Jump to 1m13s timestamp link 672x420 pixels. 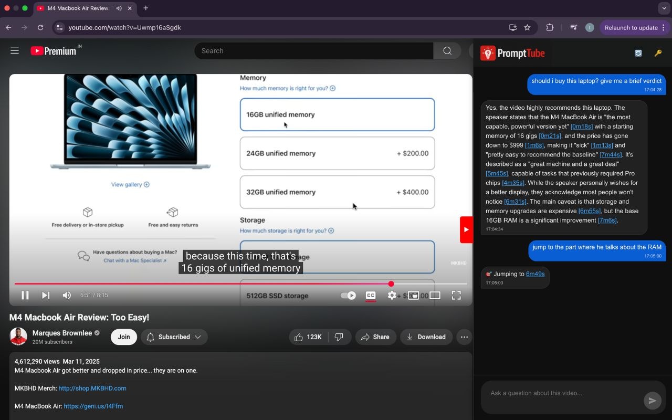pos(602,145)
